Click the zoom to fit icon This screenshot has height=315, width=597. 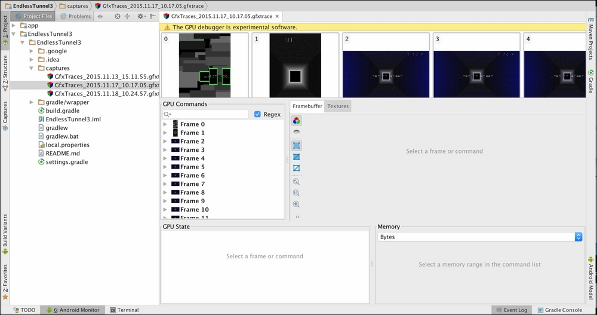pyautogui.click(x=297, y=182)
